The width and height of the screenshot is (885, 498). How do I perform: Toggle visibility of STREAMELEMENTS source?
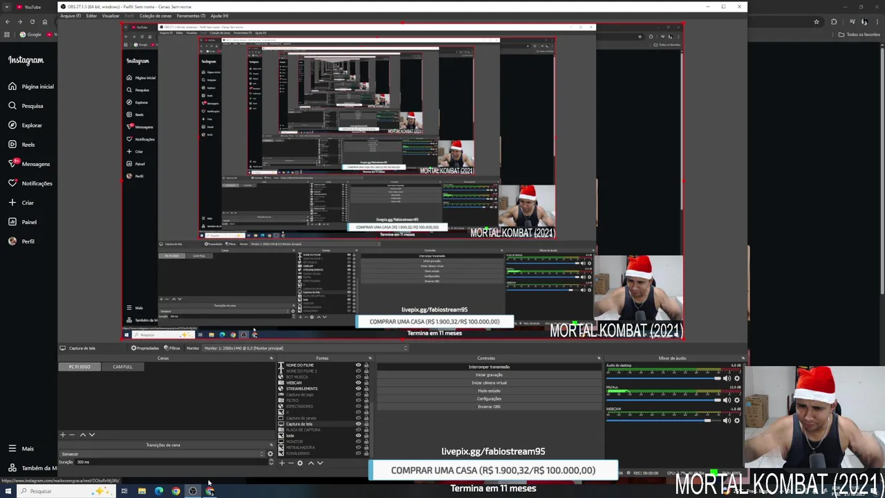click(x=358, y=389)
